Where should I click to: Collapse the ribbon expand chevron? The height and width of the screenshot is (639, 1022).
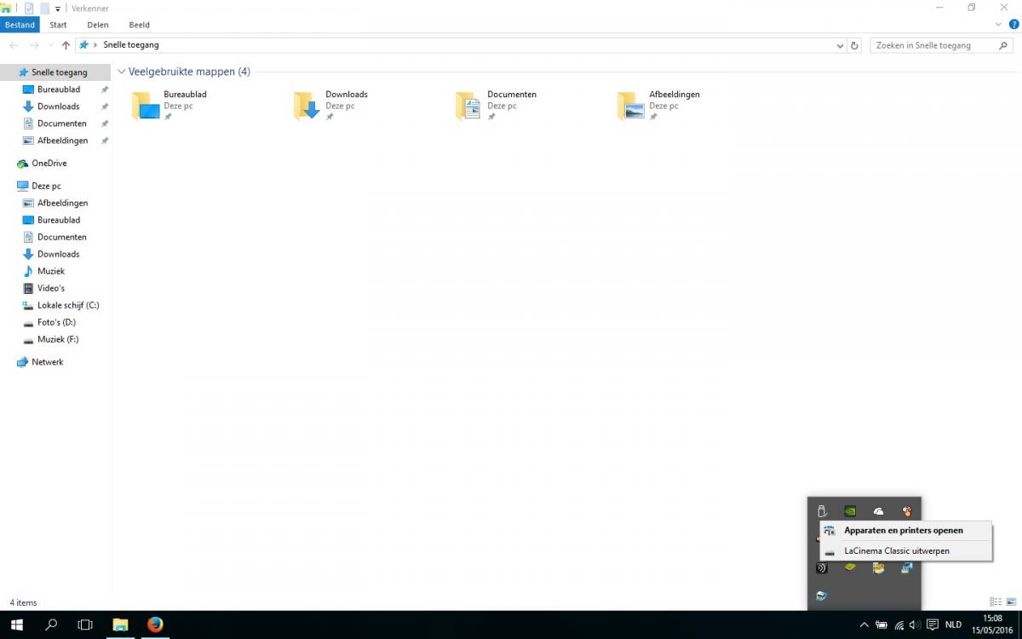998,25
